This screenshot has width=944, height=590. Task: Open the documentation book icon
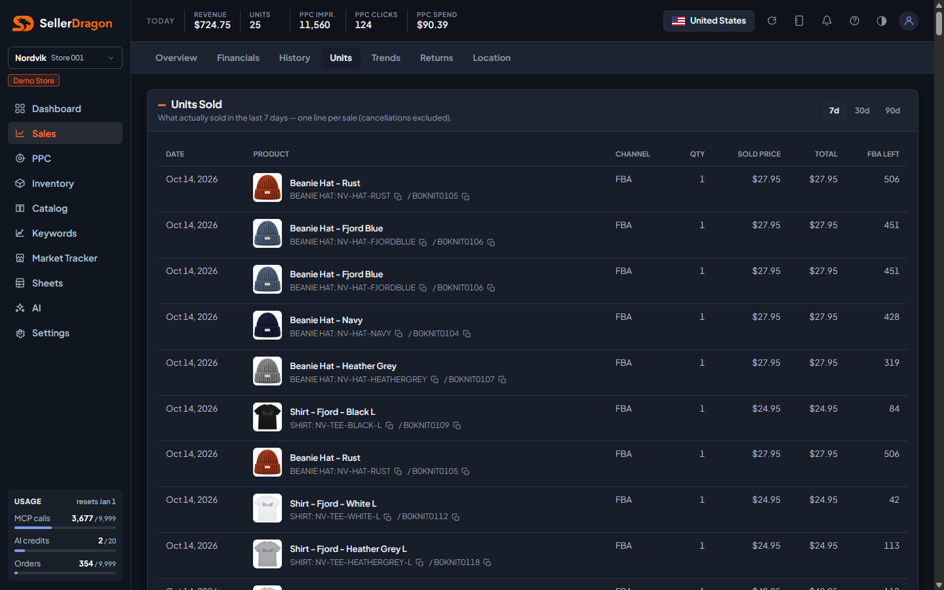coord(799,21)
